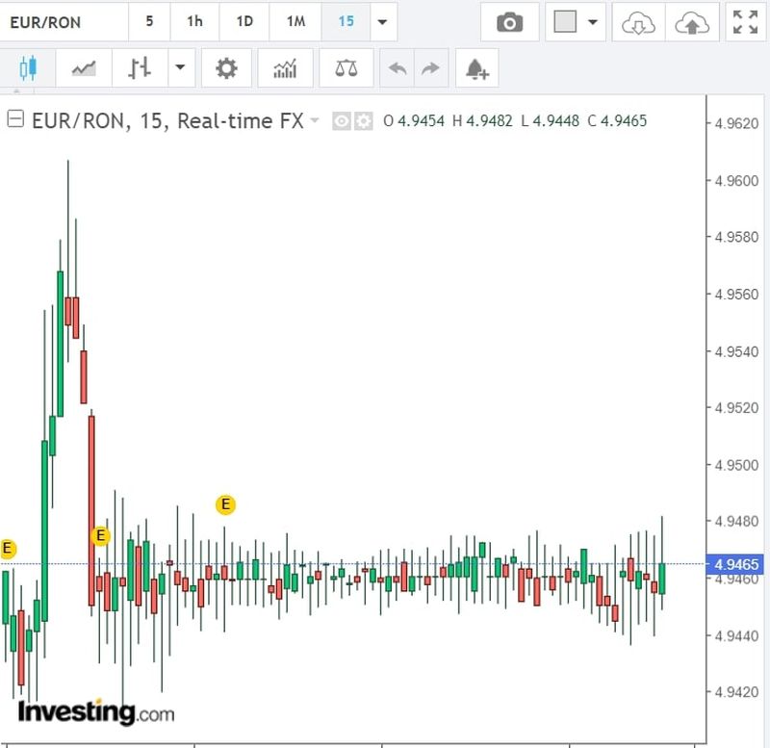Switch to the 1D timeframe
This screenshot has height=748, width=770.
pyautogui.click(x=244, y=21)
